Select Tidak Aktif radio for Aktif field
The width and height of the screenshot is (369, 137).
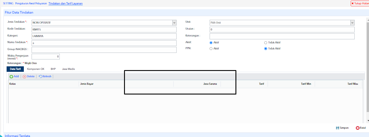(266, 43)
